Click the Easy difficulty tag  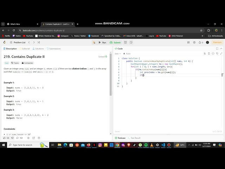[x=7, y=63]
